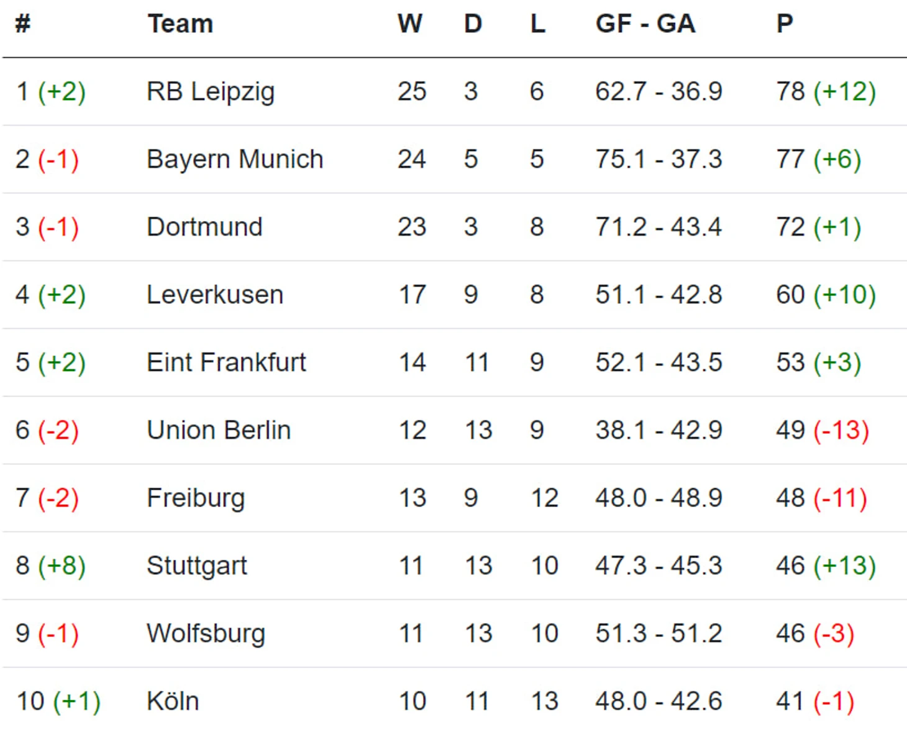
Task: Click the D column header
Action: click(x=473, y=24)
